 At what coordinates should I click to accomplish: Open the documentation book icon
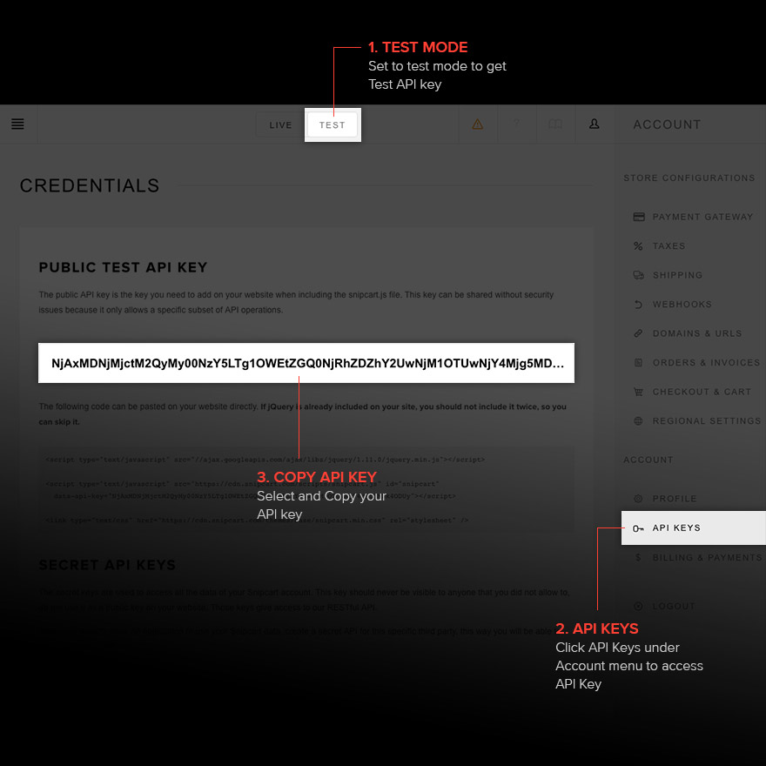pyautogui.click(x=555, y=124)
